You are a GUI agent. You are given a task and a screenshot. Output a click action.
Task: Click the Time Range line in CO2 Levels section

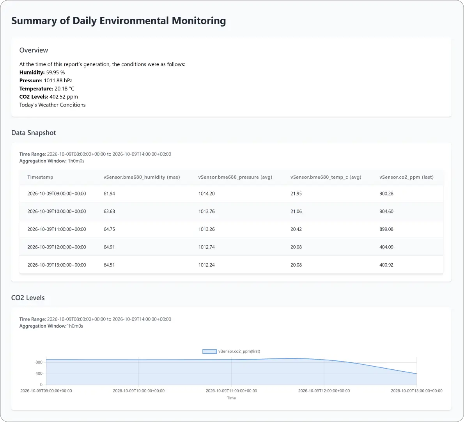(x=95, y=319)
